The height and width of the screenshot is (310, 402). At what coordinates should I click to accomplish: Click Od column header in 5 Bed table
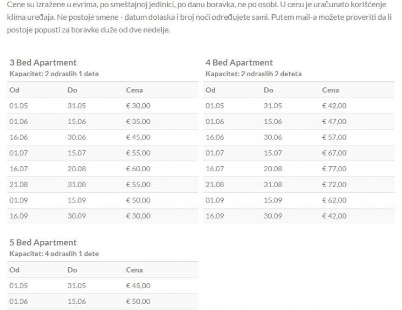14,270
